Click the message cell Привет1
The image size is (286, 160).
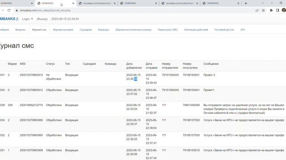(209, 90)
